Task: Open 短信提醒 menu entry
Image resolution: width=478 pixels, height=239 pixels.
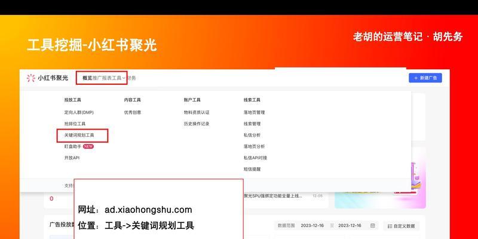Action: tap(252, 169)
